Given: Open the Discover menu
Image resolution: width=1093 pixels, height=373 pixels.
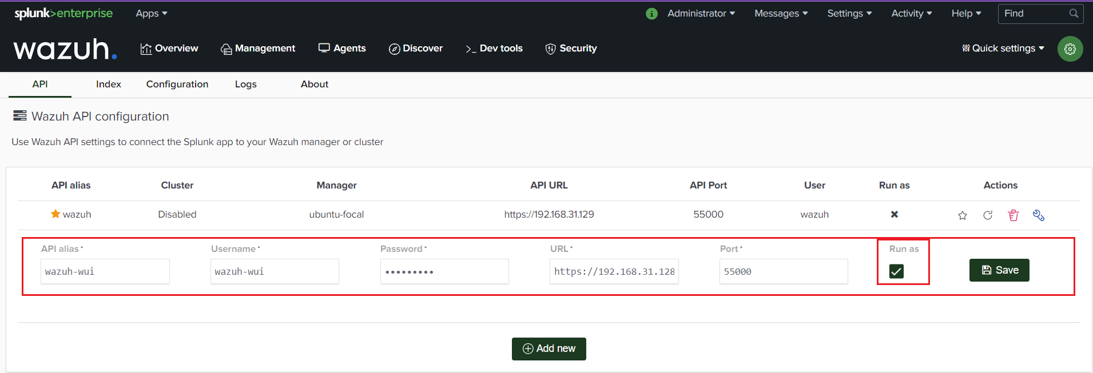Looking at the screenshot, I should tap(416, 49).
